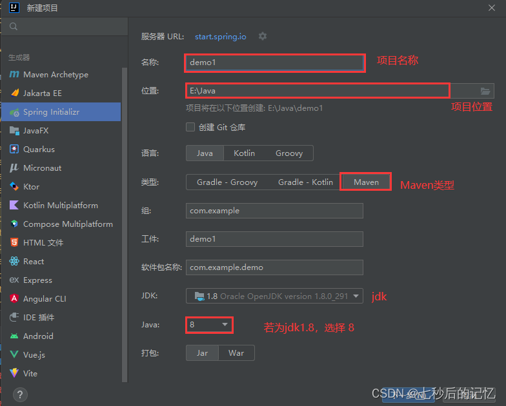
Task: Click the JavaFX folder icon
Action: pyautogui.click(x=14, y=130)
